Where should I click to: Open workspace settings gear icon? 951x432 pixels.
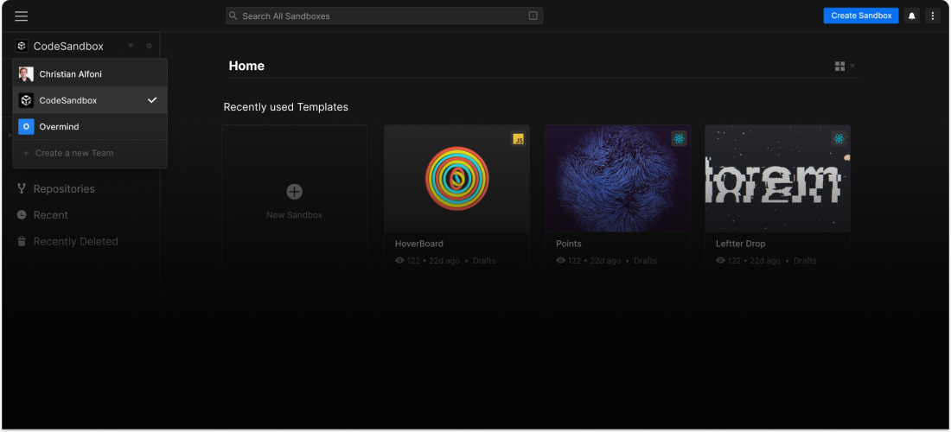pos(150,46)
